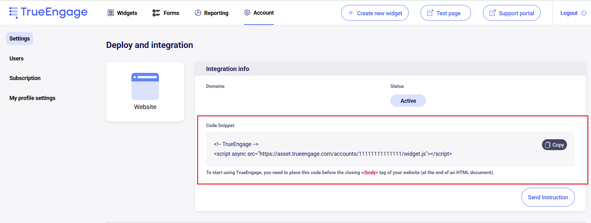Click the Active status badge
Screen dimensions: 591x223
[408, 101]
